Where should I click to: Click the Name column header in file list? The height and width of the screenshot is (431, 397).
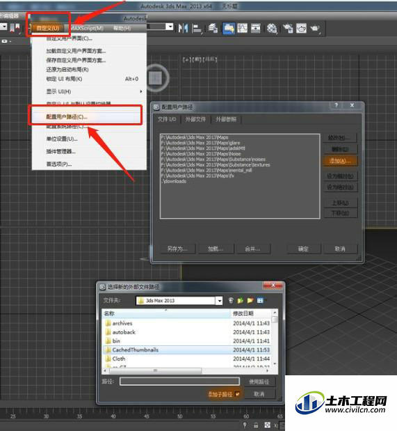166,313
